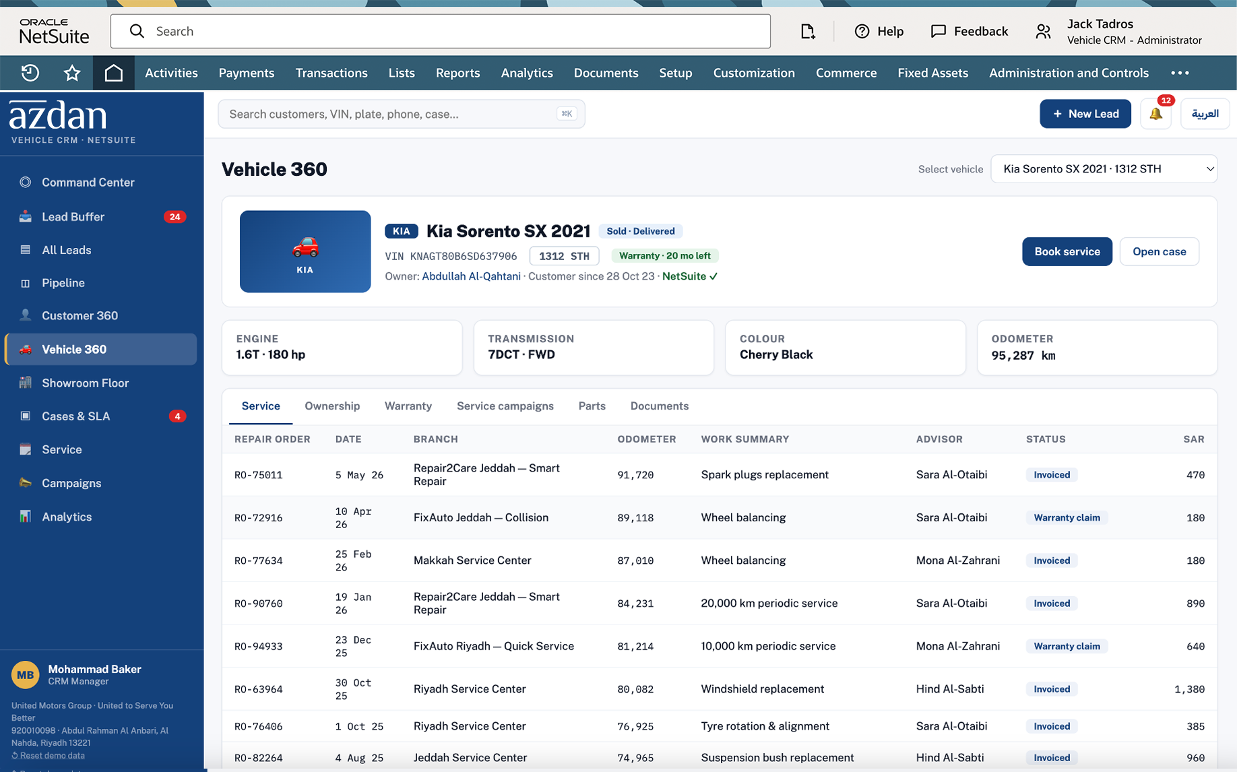Click the Kia vehicle thumbnail image
1237x772 pixels.
pyautogui.click(x=305, y=251)
